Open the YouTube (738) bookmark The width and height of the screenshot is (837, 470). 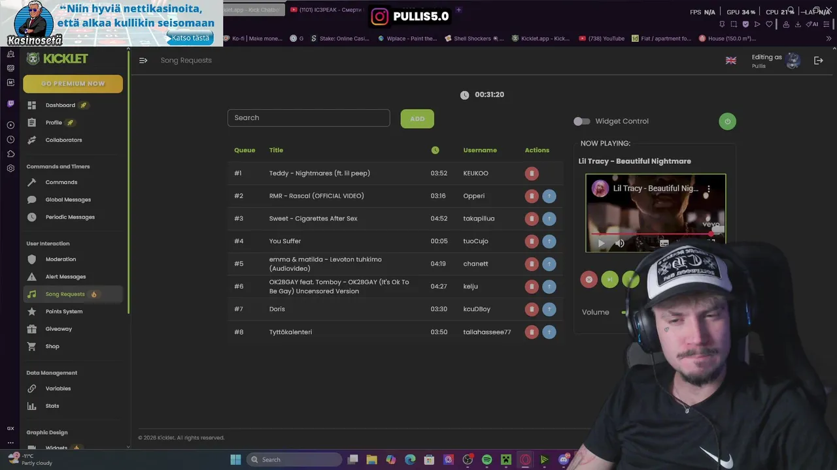[x=602, y=39]
